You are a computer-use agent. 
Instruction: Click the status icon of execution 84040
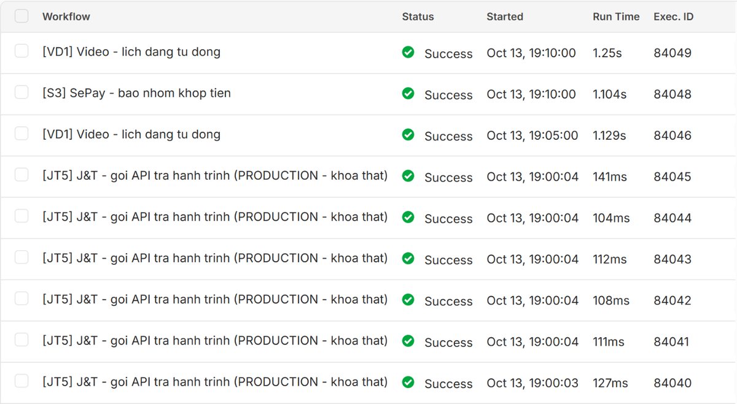tap(408, 382)
